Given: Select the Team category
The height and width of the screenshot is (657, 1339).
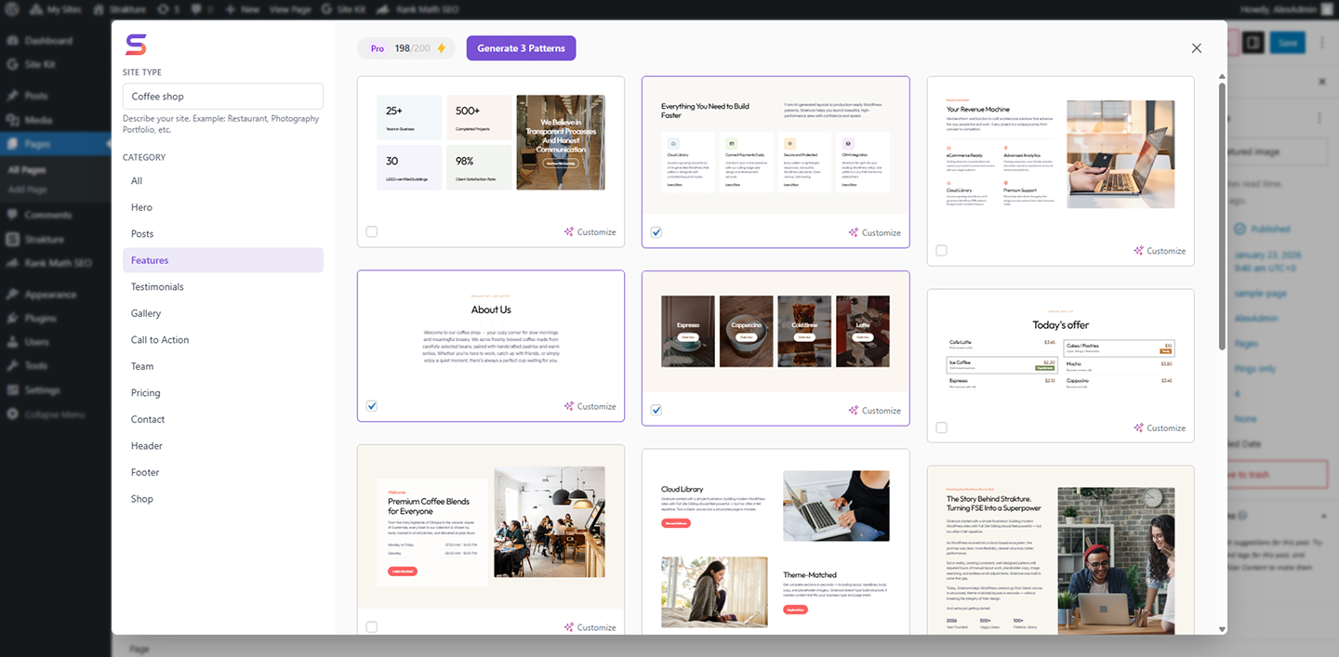Looking at the screenshot, I should coord(223,366).
